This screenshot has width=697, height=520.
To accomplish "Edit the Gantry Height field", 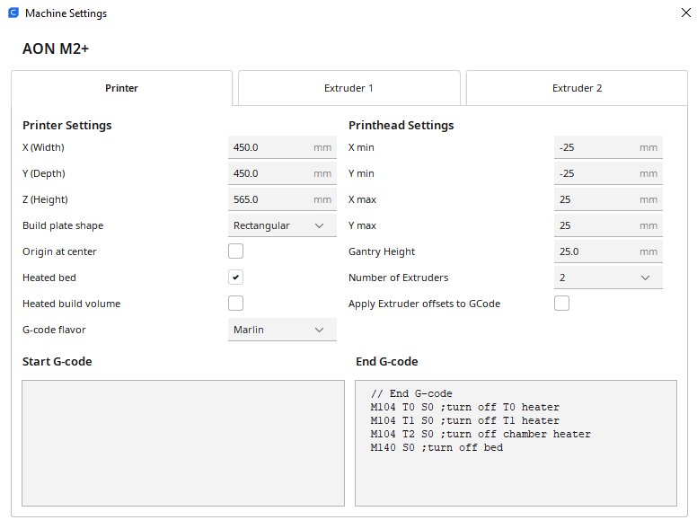I will (x=608, y=251).
